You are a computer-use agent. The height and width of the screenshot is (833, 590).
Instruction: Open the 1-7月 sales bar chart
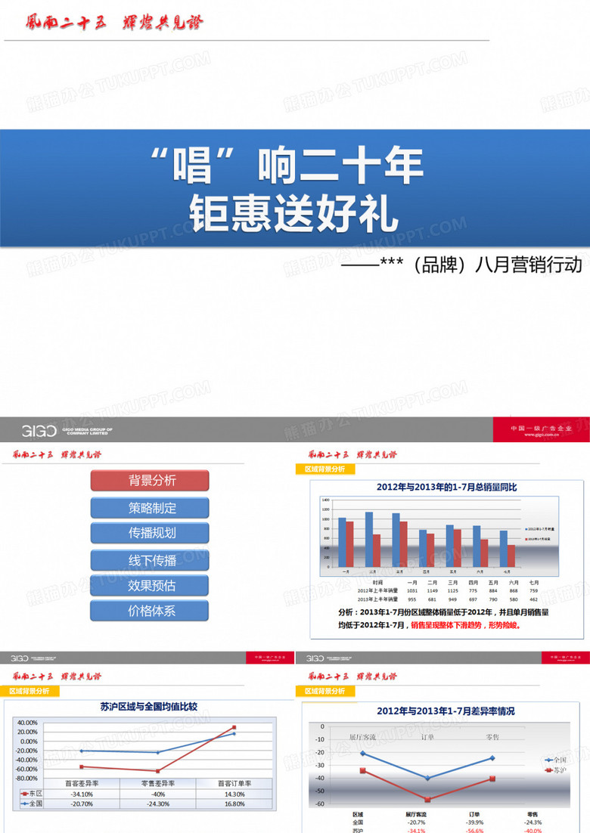point(439,536)
